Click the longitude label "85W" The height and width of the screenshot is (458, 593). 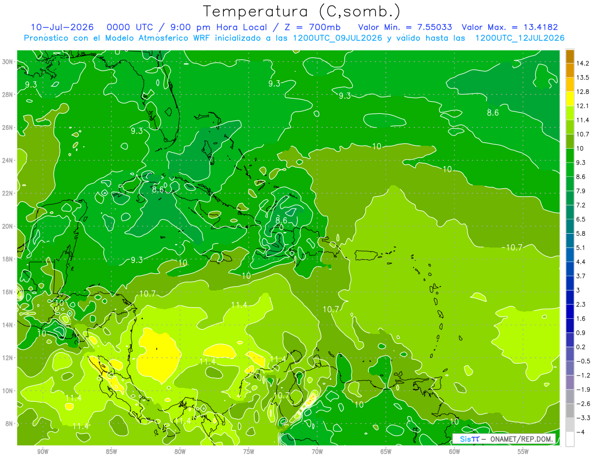click(111, 452)
